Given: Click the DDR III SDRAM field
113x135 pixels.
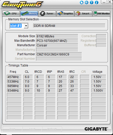Looking at the screenshot, I should pos(69,26).
